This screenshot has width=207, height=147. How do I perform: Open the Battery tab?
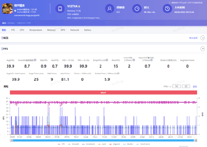coord(88,30)
